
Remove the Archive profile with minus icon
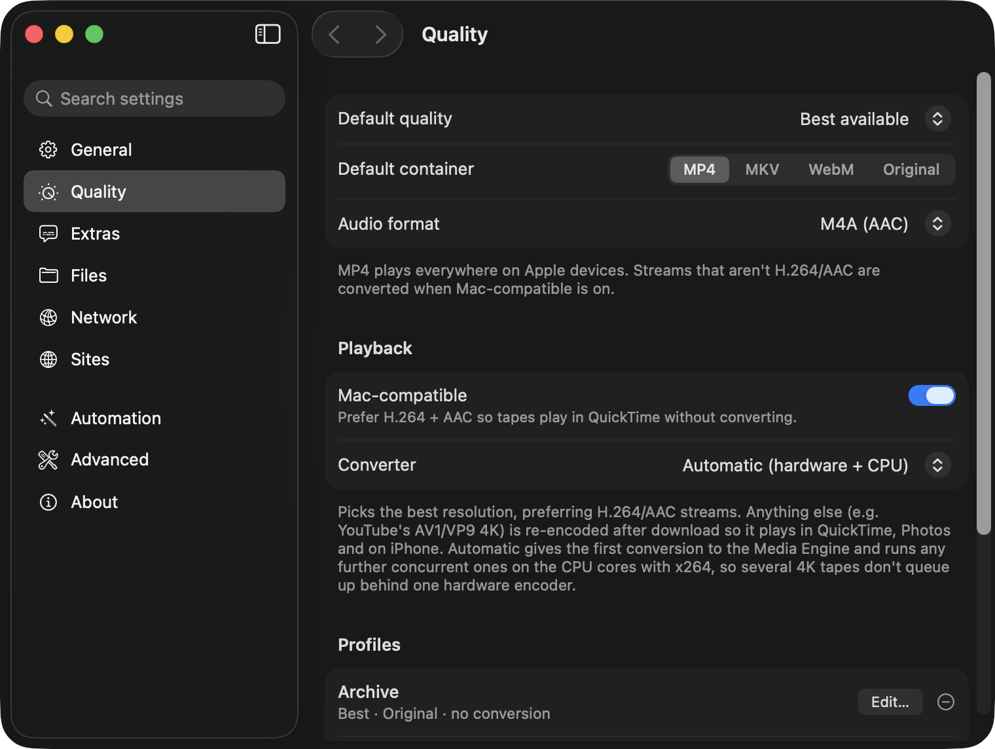946,702
